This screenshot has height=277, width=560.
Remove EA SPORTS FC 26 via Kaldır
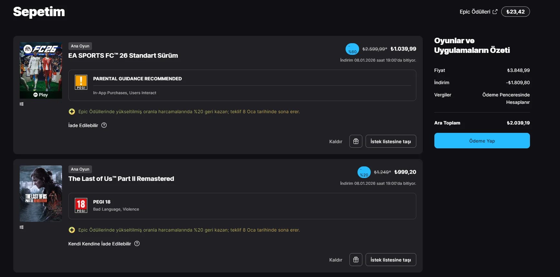click(x=336, y=142)
